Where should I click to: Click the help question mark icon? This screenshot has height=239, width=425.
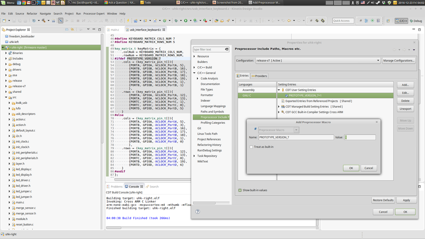pyautogui.click(x=197, y=211)
